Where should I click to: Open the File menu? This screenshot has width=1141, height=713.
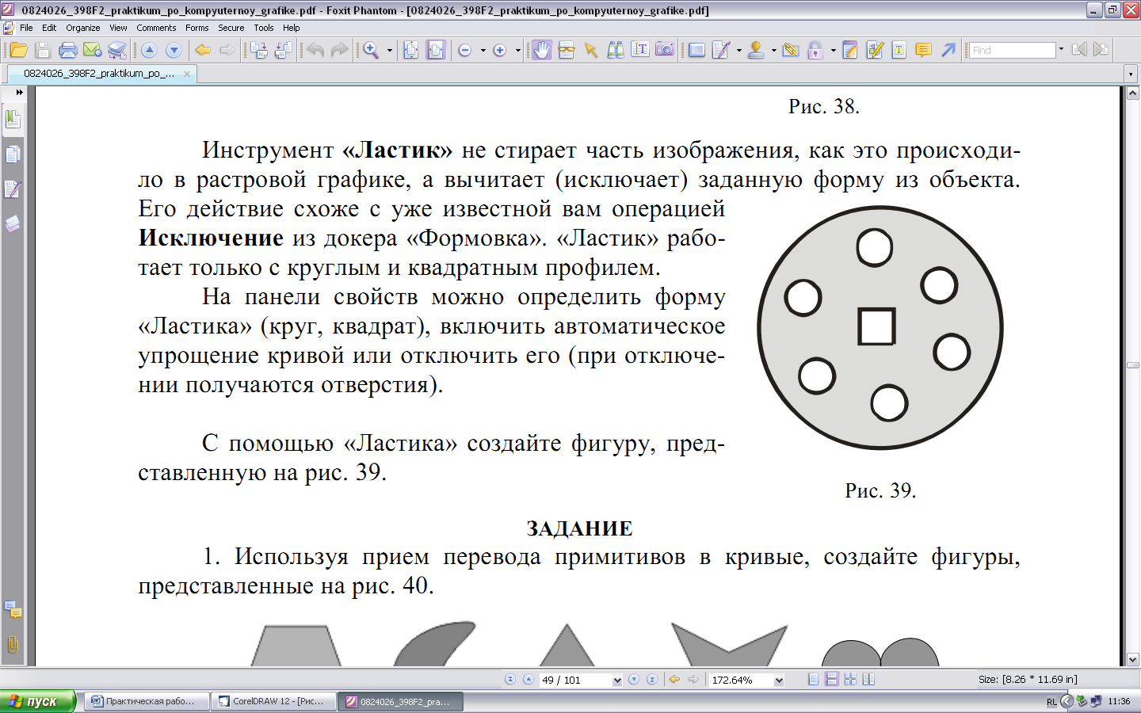26,28
